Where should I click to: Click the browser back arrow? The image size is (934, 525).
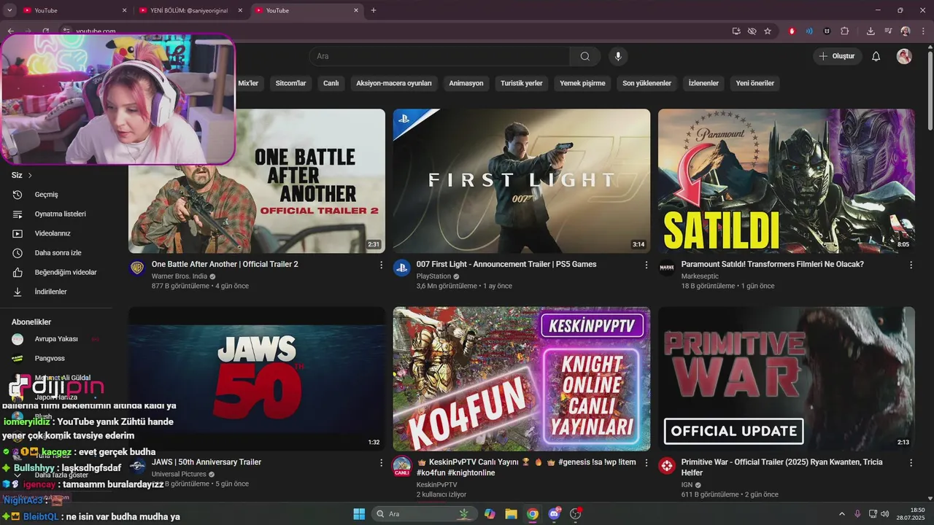coord(10,31)
